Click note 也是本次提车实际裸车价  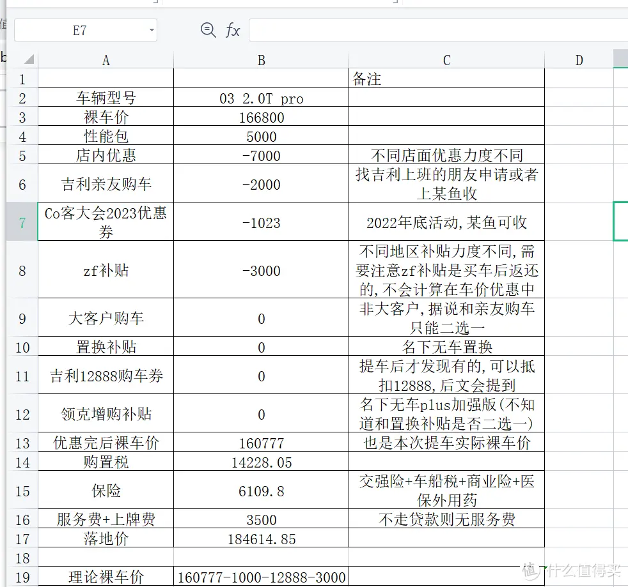click(446, 442)
